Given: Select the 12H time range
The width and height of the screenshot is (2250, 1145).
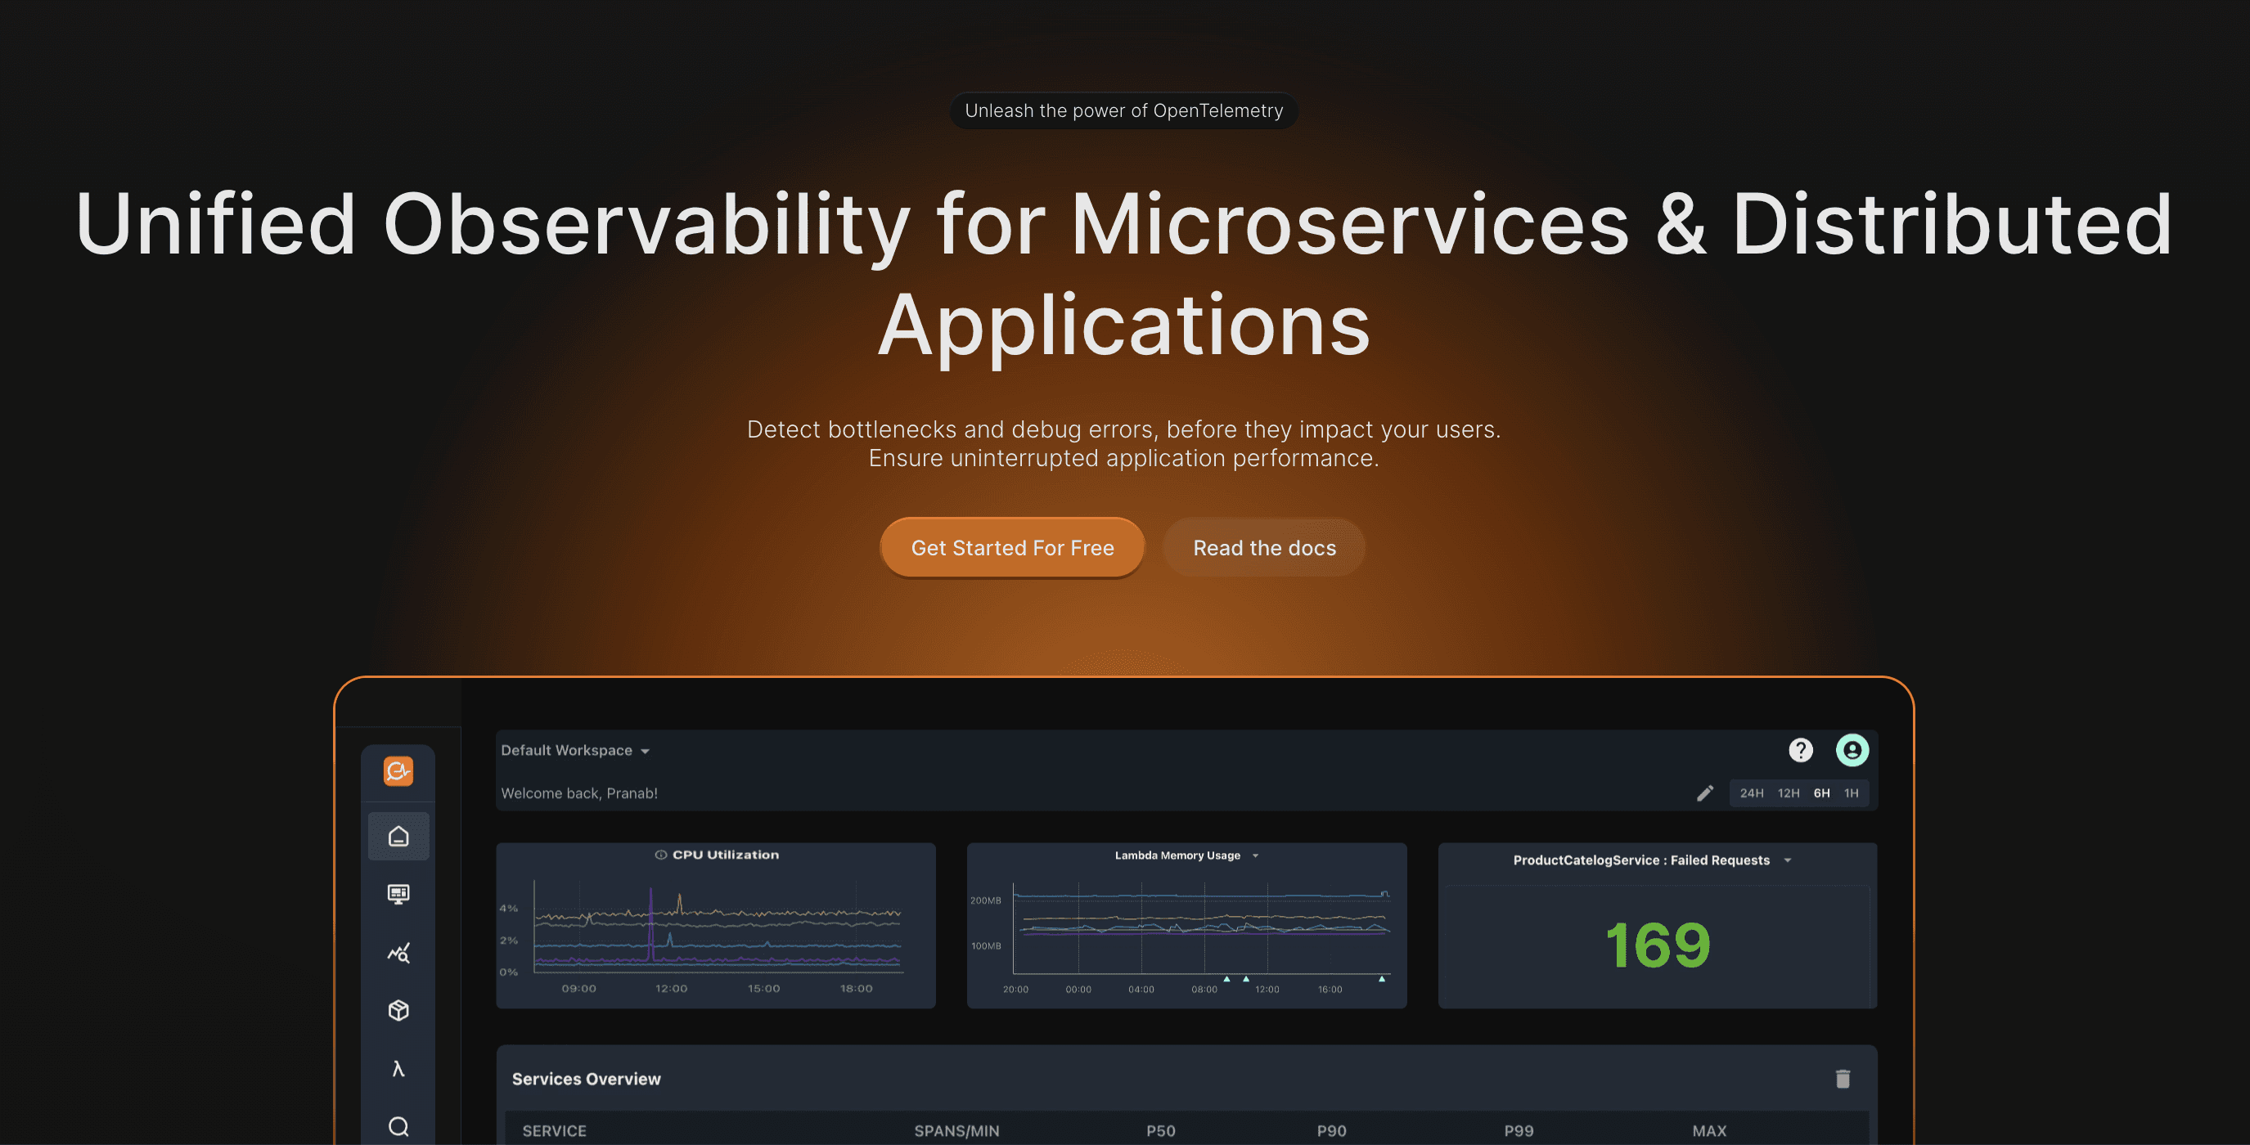Looking at the screenshot, I should click(1788, 793).
